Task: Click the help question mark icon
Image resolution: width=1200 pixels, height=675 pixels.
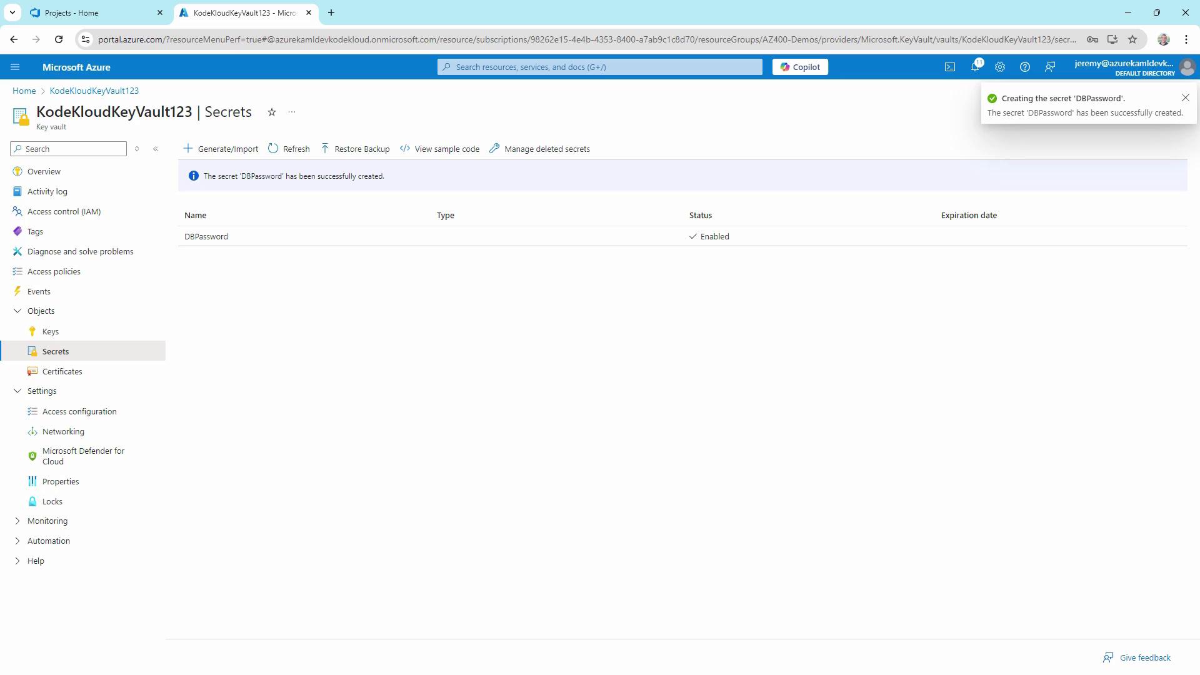Action: click(x=1025, y=67)
